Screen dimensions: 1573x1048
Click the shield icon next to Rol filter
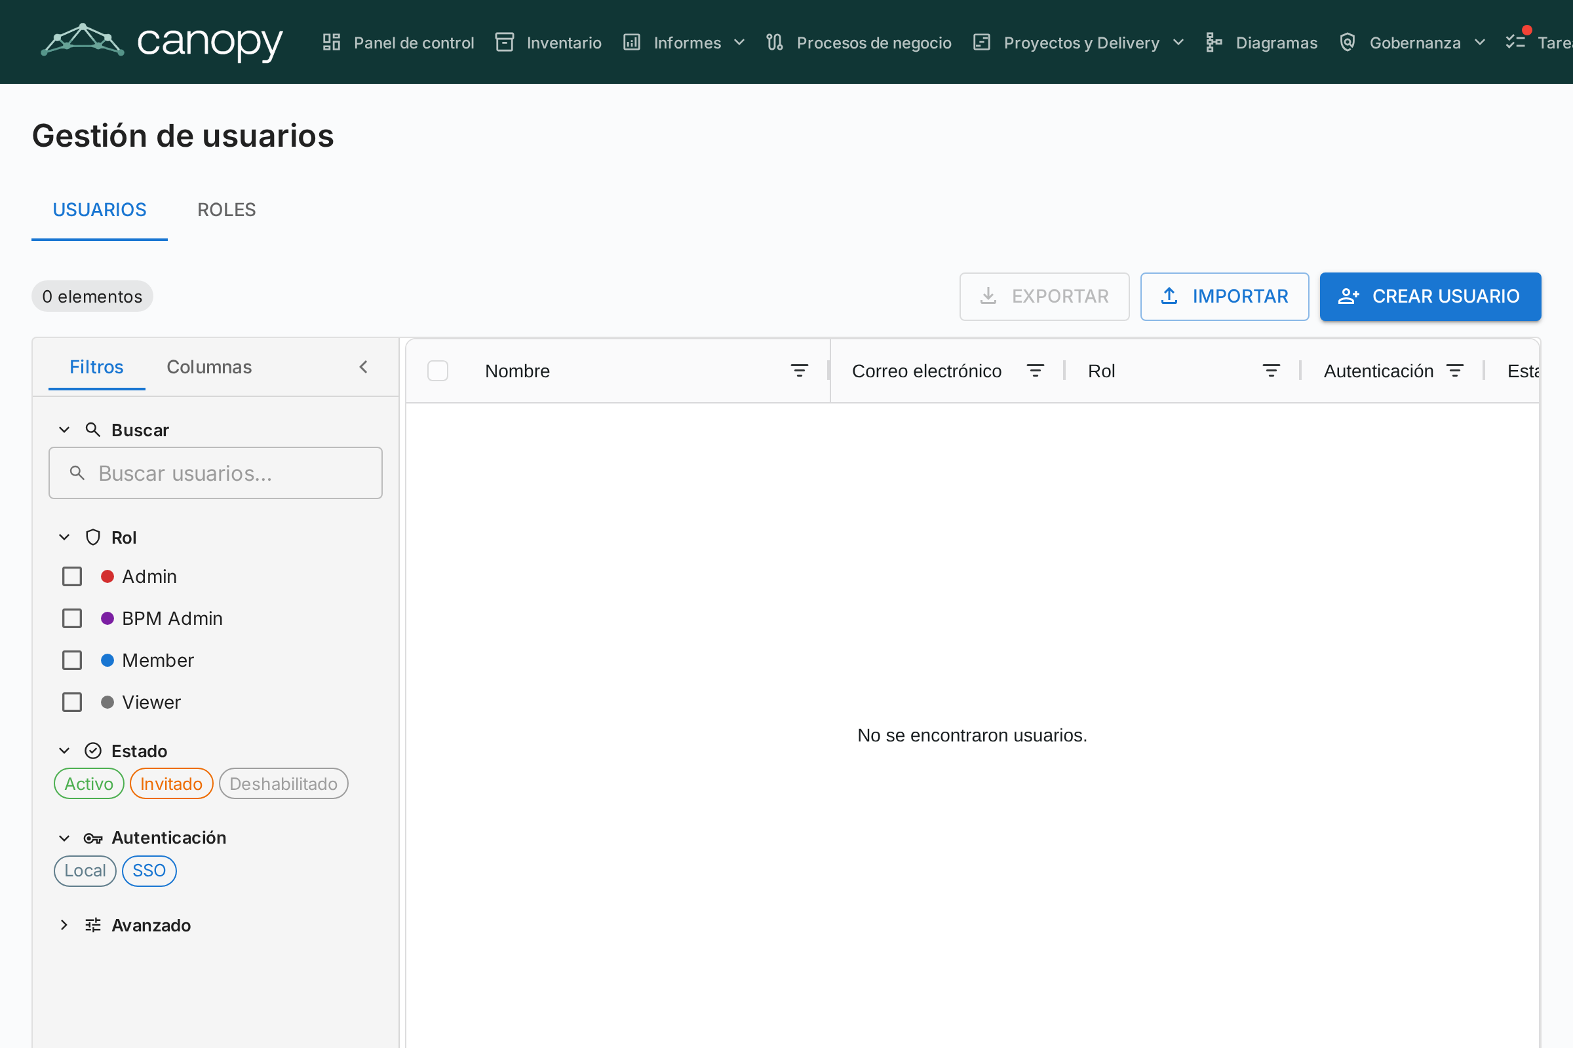click(93, 537)
